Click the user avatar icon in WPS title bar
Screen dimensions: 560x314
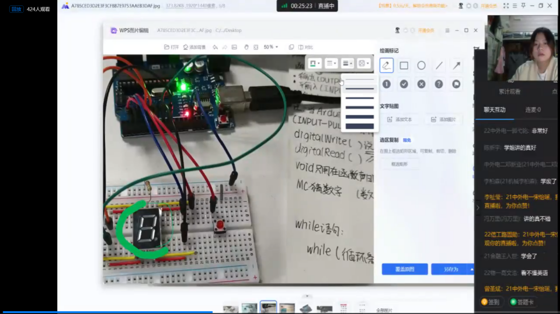(397, 31)
